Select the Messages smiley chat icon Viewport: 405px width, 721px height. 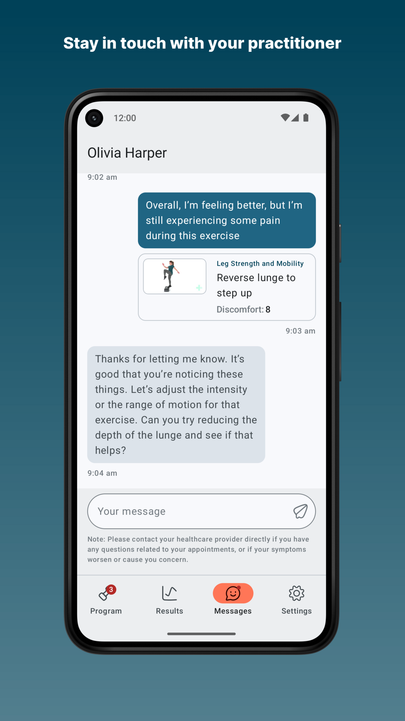pyautogui.click(x=233, y=593)
